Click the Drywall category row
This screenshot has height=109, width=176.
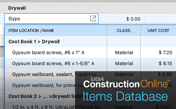coord(17,8)
